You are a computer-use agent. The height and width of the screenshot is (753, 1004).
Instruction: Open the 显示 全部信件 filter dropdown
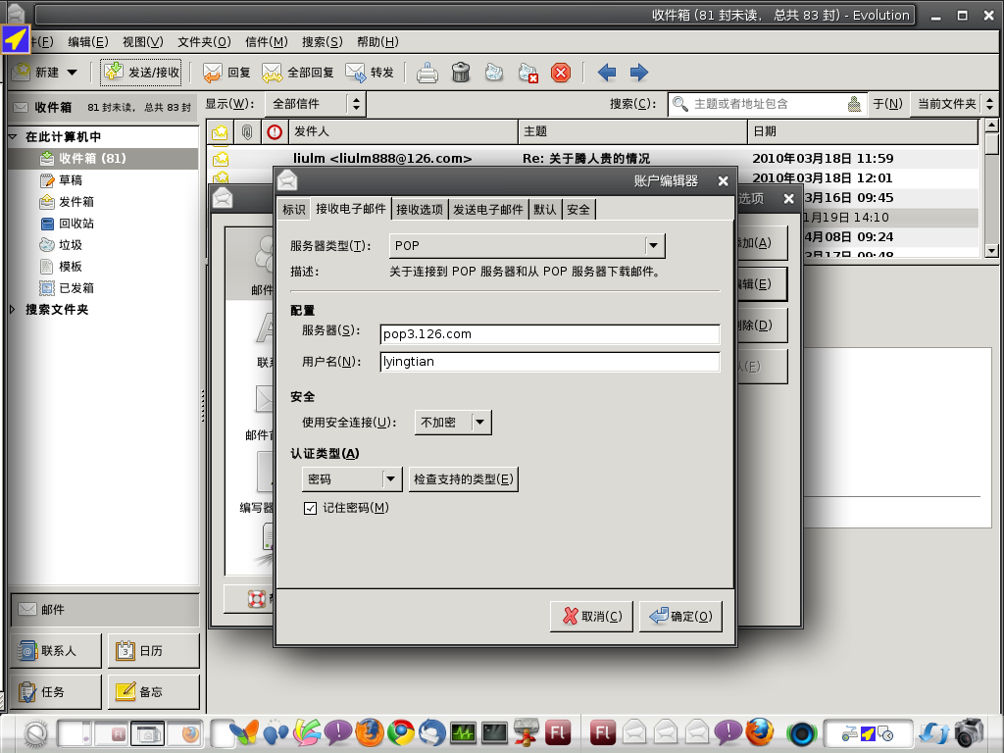tap(317, 104)
